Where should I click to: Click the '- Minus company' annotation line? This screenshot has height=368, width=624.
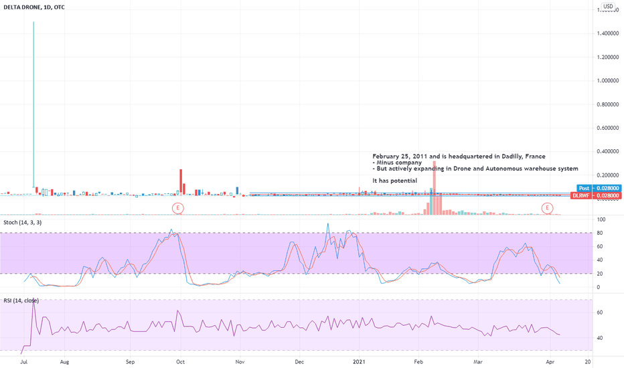(397, 163)
